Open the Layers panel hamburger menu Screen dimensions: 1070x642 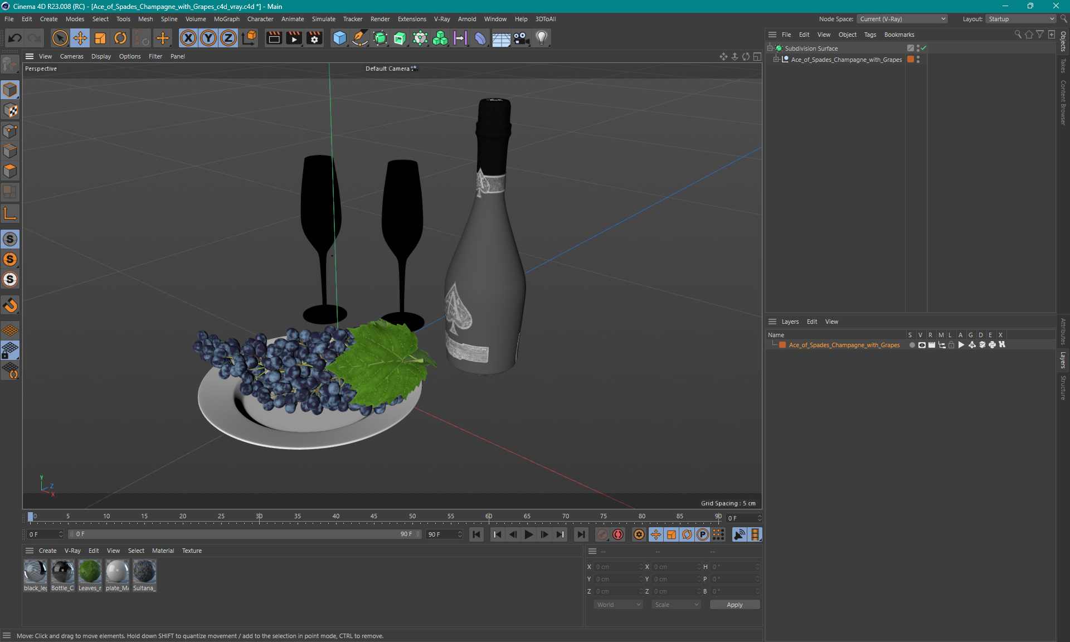coord(772,322)
